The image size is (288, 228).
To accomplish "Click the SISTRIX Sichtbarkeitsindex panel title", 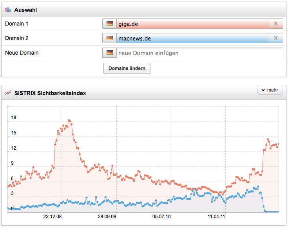I will 50,93.
